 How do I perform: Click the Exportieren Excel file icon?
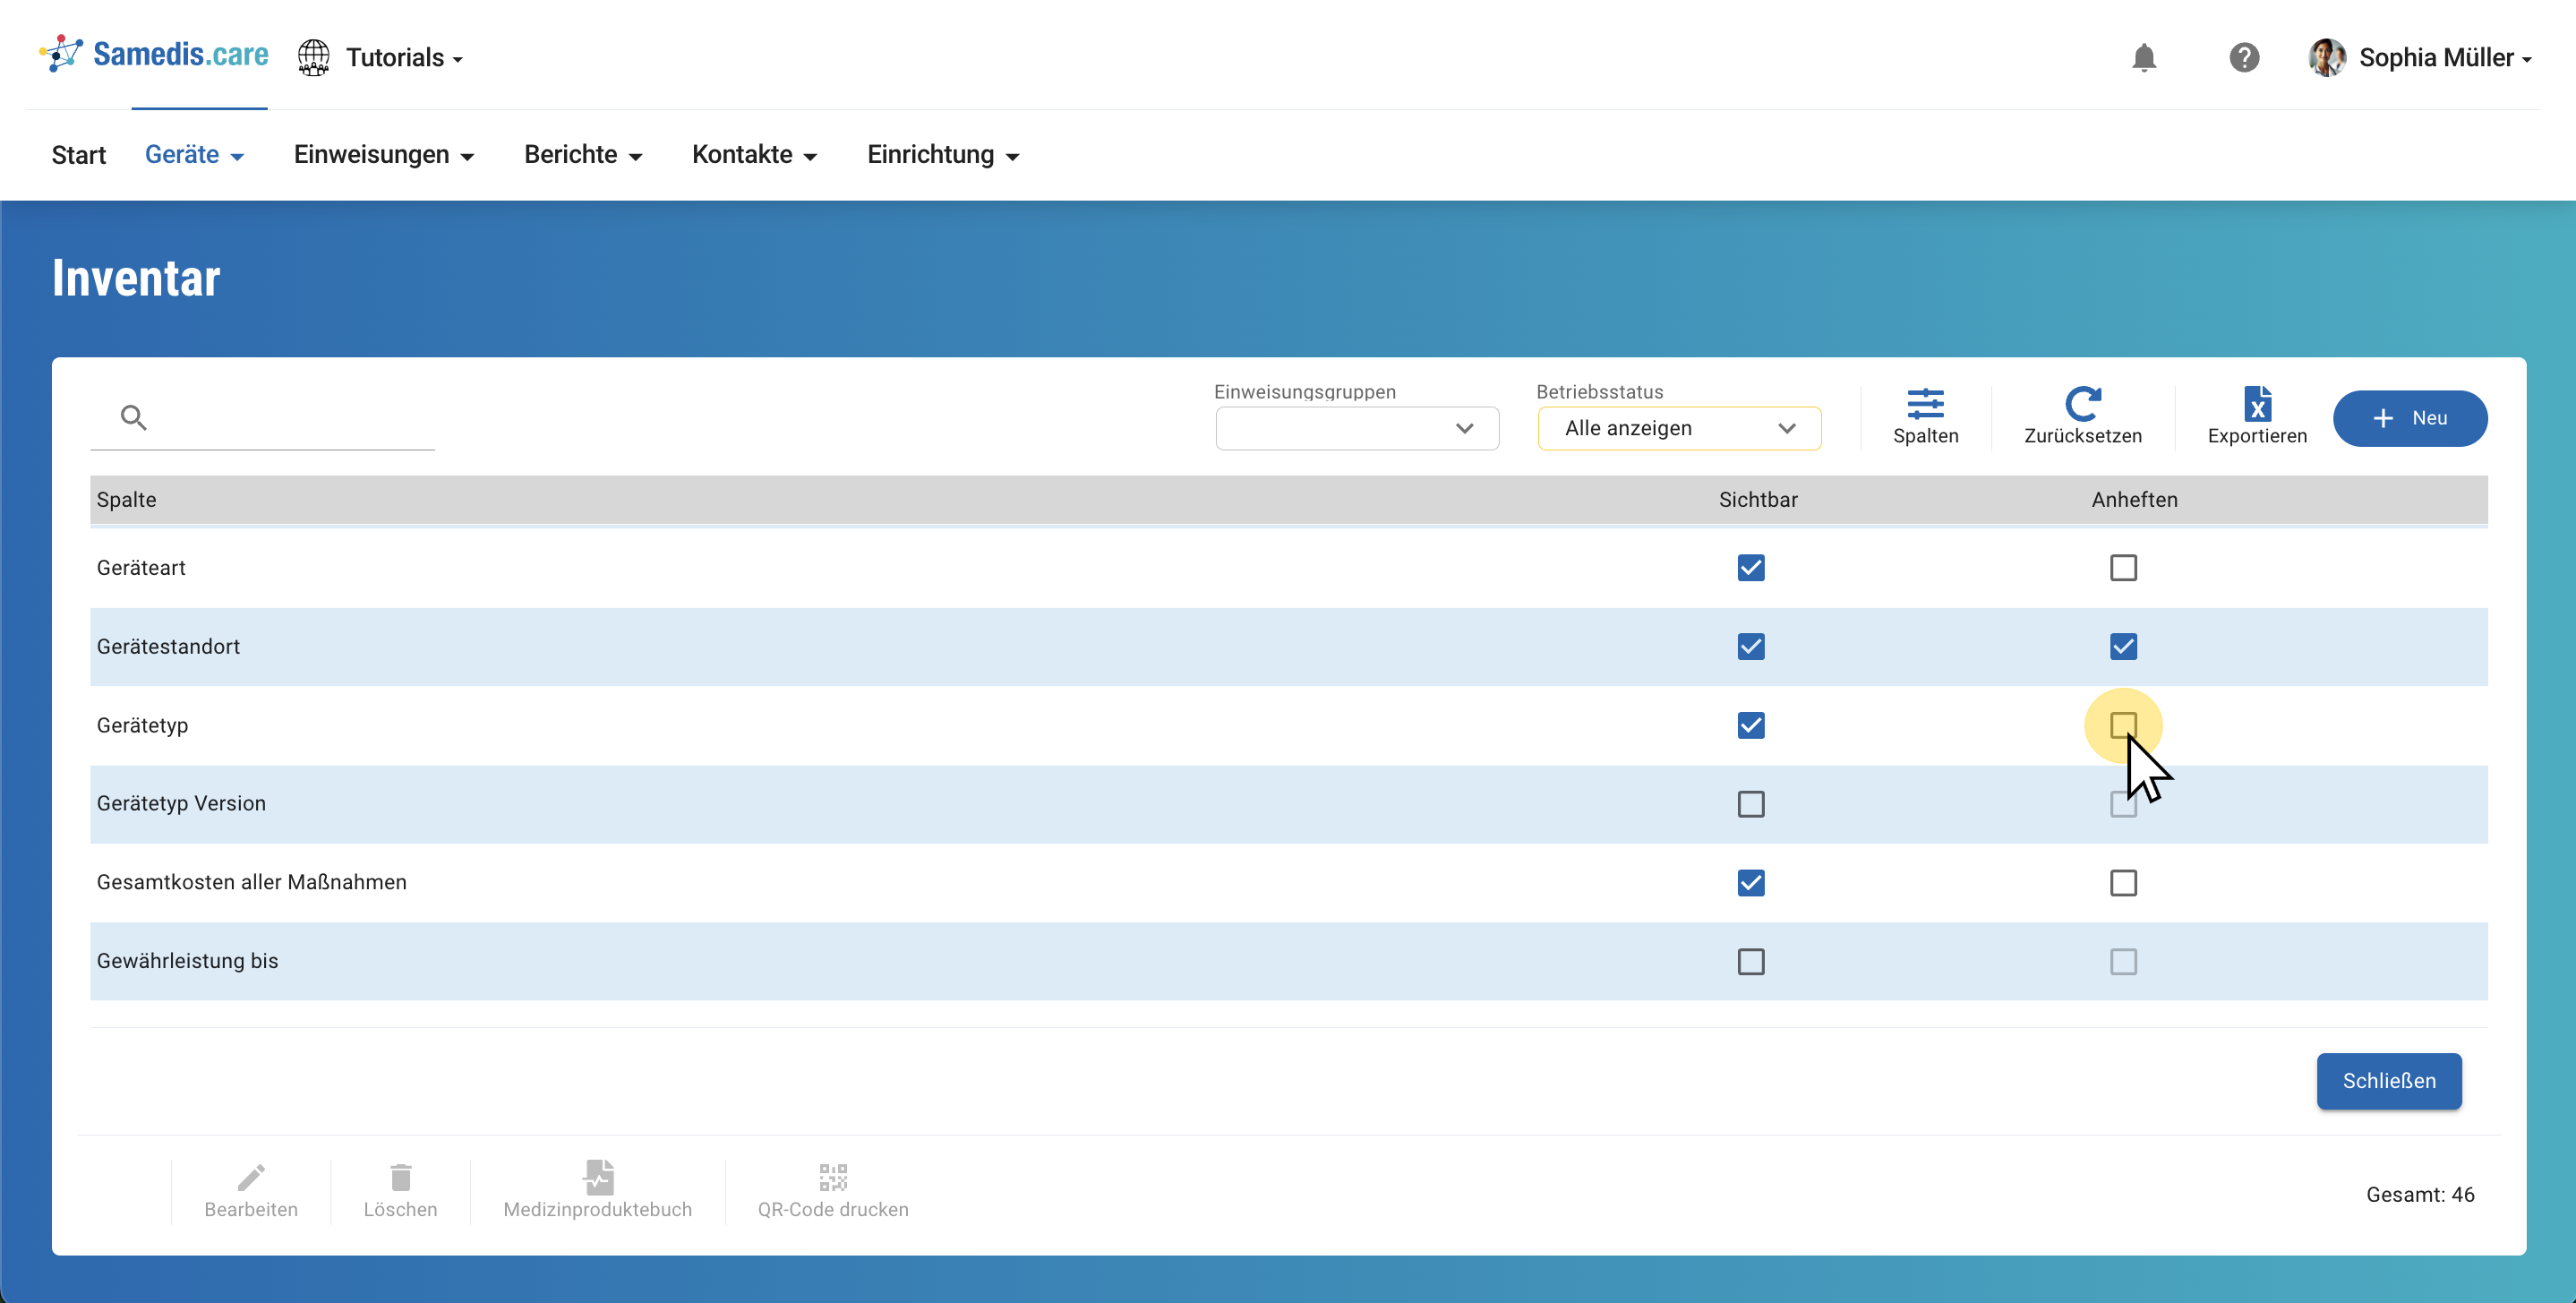(2257, 405)
